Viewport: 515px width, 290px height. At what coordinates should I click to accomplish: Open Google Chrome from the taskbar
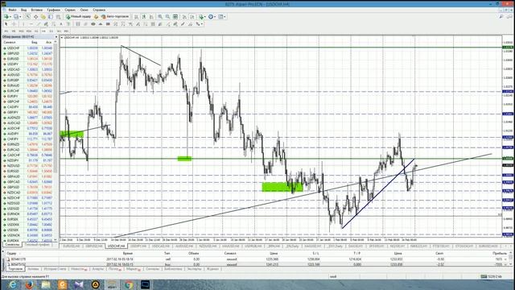click(x=129, y=284)
